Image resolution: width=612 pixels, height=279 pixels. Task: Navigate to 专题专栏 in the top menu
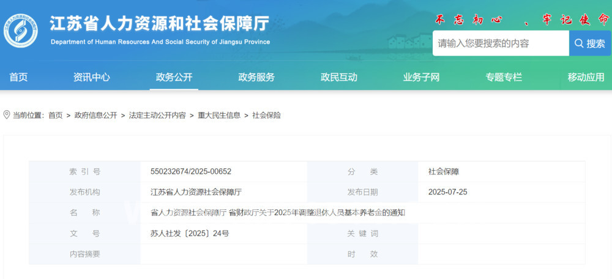pyautogui.click(x=504, y=77)
